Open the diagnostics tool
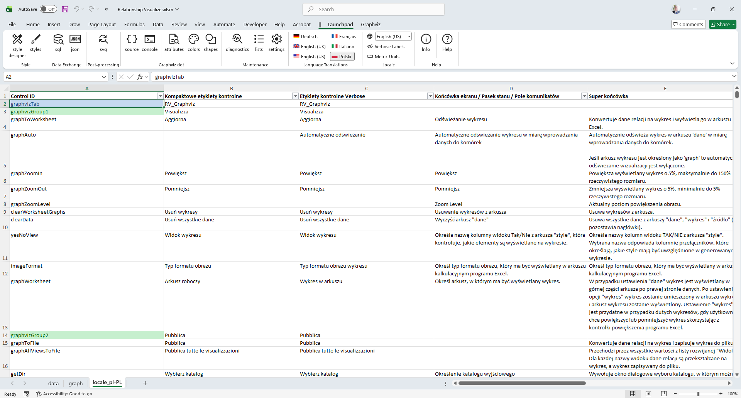The height and width of the screenshot is (398, 741). (237, 42)
